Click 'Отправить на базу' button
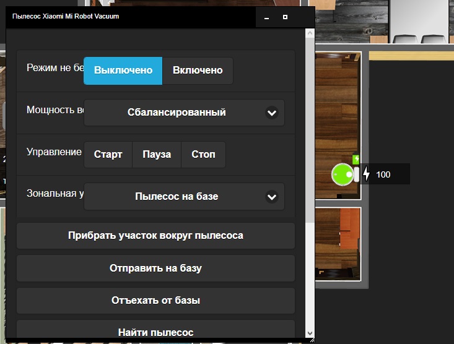The width and height of the screenshot is (454, 344). [x=156, y=268]
